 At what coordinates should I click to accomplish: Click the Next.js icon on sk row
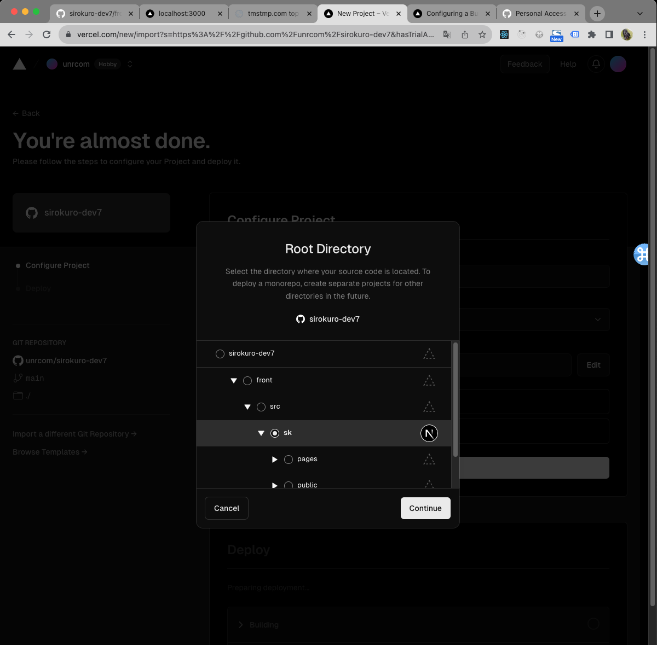click(429, 433)
